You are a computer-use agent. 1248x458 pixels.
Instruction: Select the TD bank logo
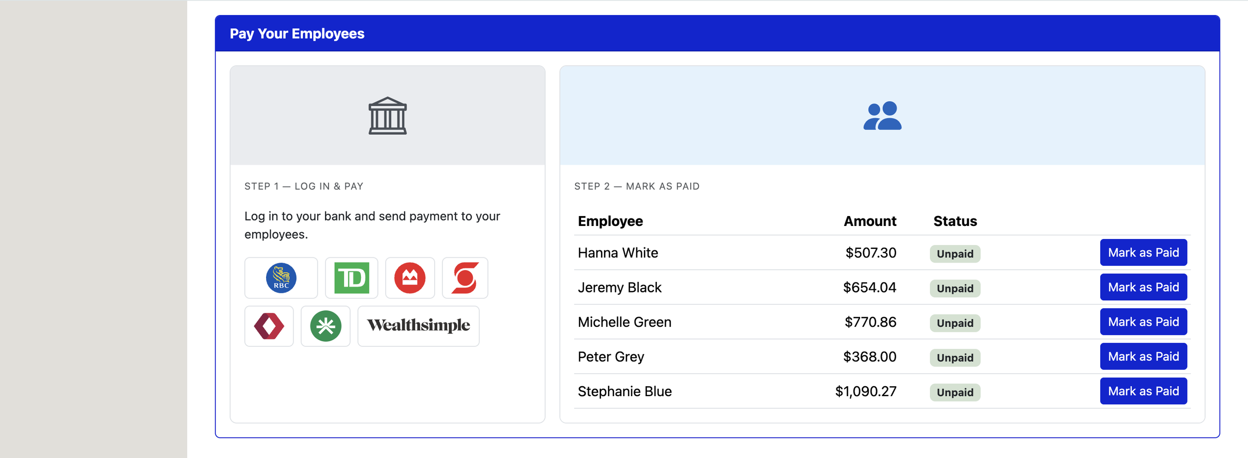tap(351, 278)
